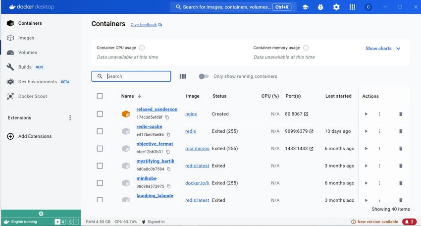Click the global search bar with Ctrl+K
The width and height of the screenshot is (421, 226).
[x=233, y=7]
